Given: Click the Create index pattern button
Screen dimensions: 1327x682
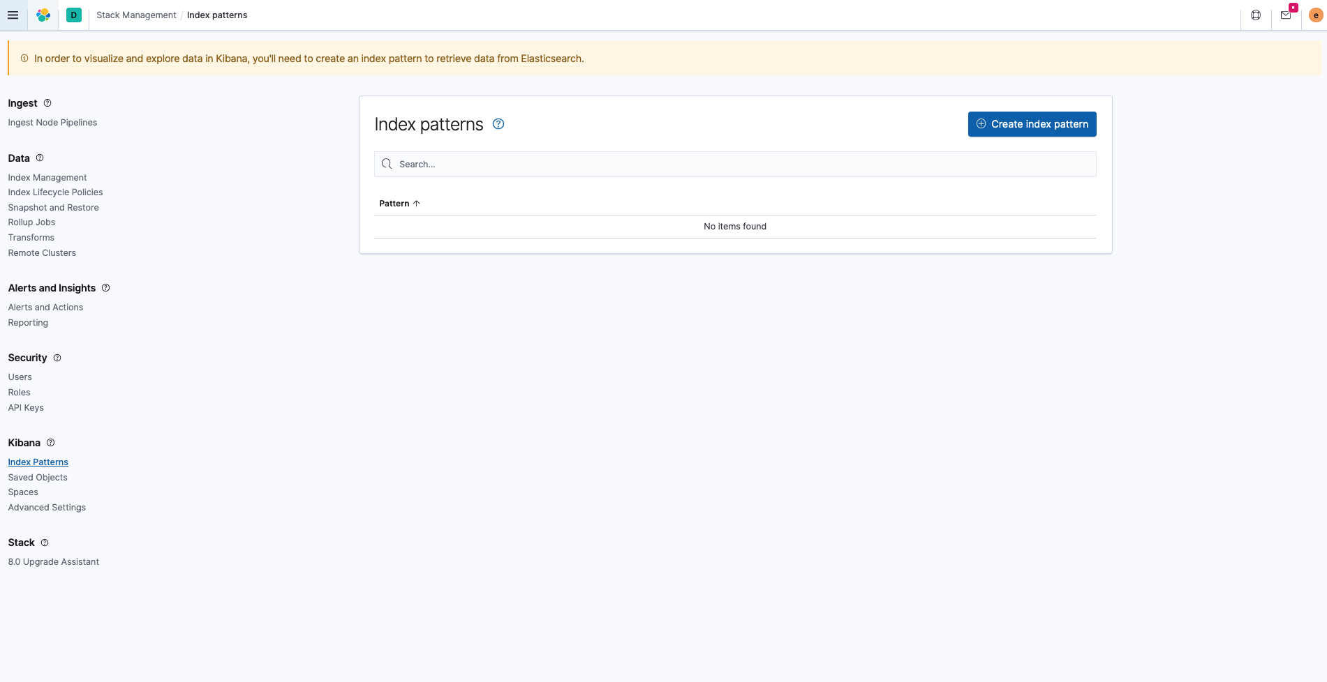Looking at the screenshot, I should tap(1032, 124).
